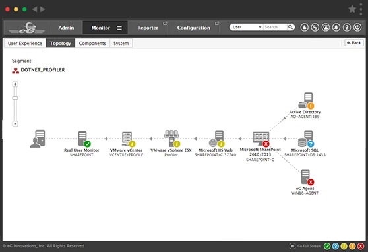Image resolution: width=368 pixels, height=252 pixels.
Task: Click the VMware vSphere ESX label
Action: click(171, 150)
